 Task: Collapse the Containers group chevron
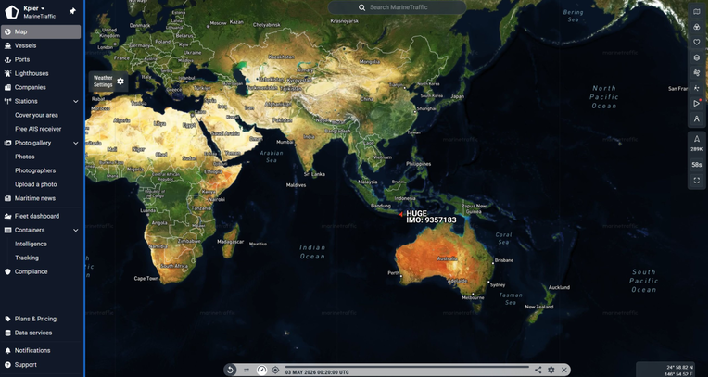pos(75,230)
